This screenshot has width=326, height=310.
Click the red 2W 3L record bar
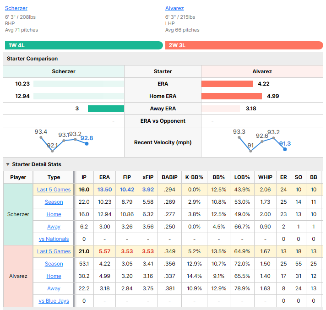(x=244, y=45)
